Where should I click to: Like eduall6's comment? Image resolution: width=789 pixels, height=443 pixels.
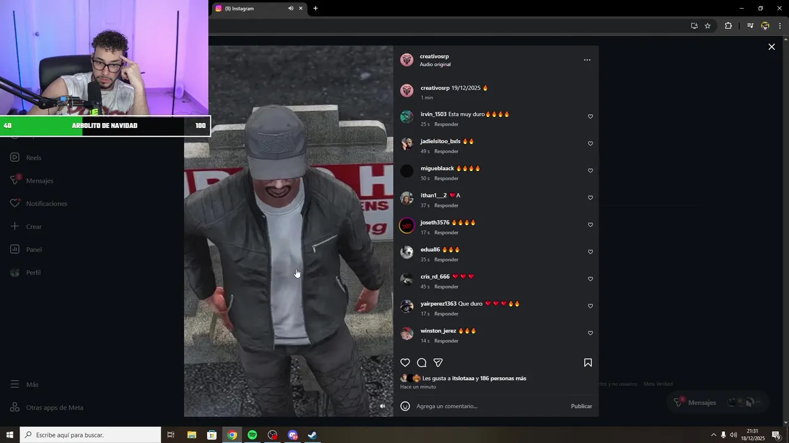tap(590, 252)
